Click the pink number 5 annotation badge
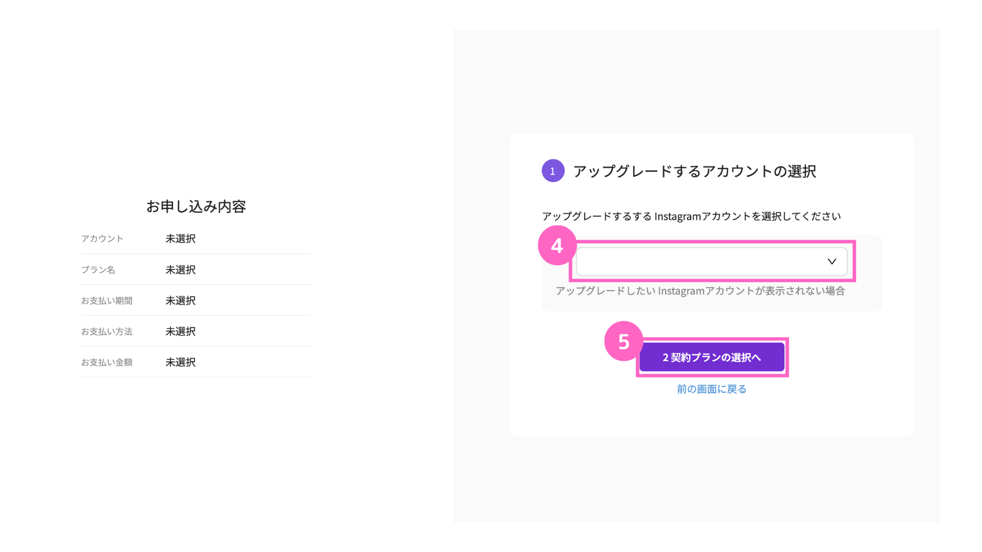The width and height of the screenshot is (982, 552). coord(623,341)
